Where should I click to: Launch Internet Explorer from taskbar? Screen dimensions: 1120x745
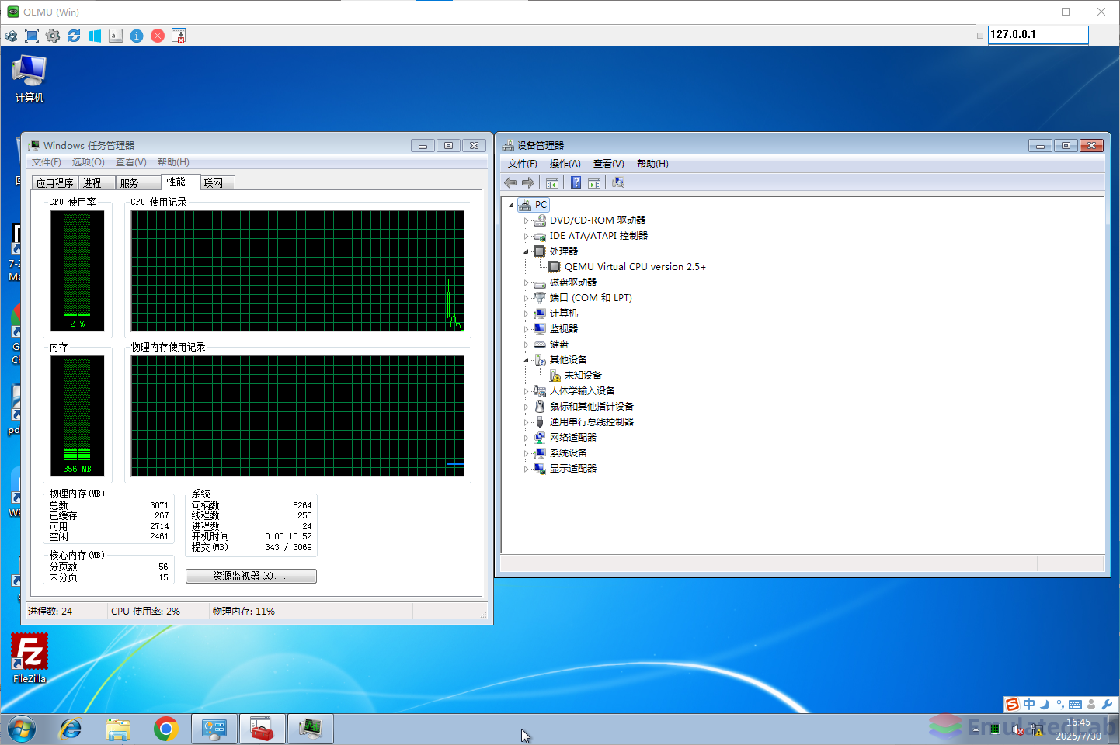(71, 729)
